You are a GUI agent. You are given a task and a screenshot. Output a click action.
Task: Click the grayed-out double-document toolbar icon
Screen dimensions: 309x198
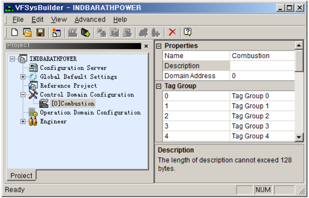click(x=114, y=33)
